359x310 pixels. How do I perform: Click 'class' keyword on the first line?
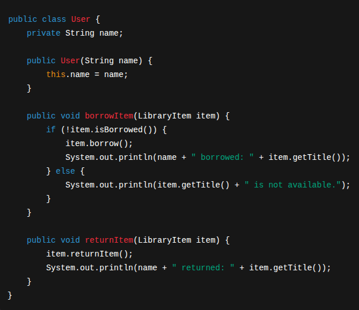click(x=54, y=19)
